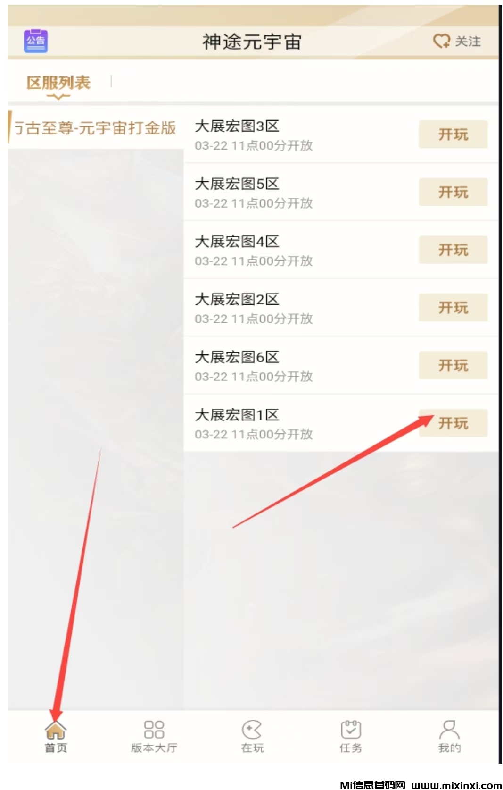
Task: Expand chevron under 区服列表
Action: click(x=58, y=97)
